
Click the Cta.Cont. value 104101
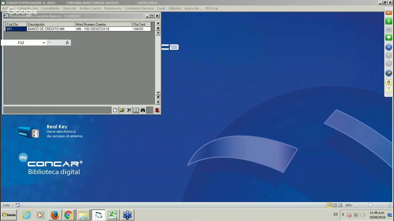141,29
